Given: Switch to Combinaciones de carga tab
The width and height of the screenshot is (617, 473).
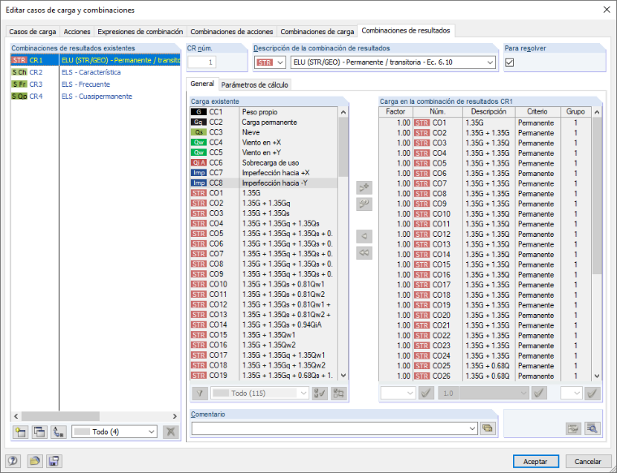Looking at the screenshot, I should [x=317, y=32].
